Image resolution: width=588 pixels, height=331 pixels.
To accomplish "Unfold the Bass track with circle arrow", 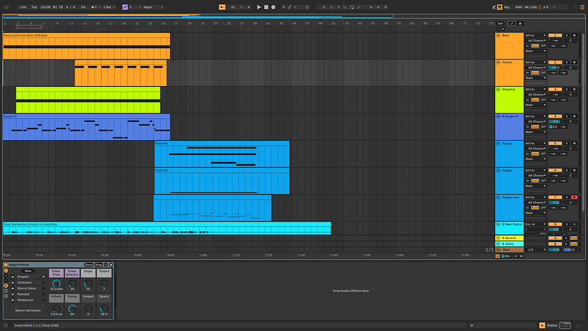I will (x=498, y=35).
